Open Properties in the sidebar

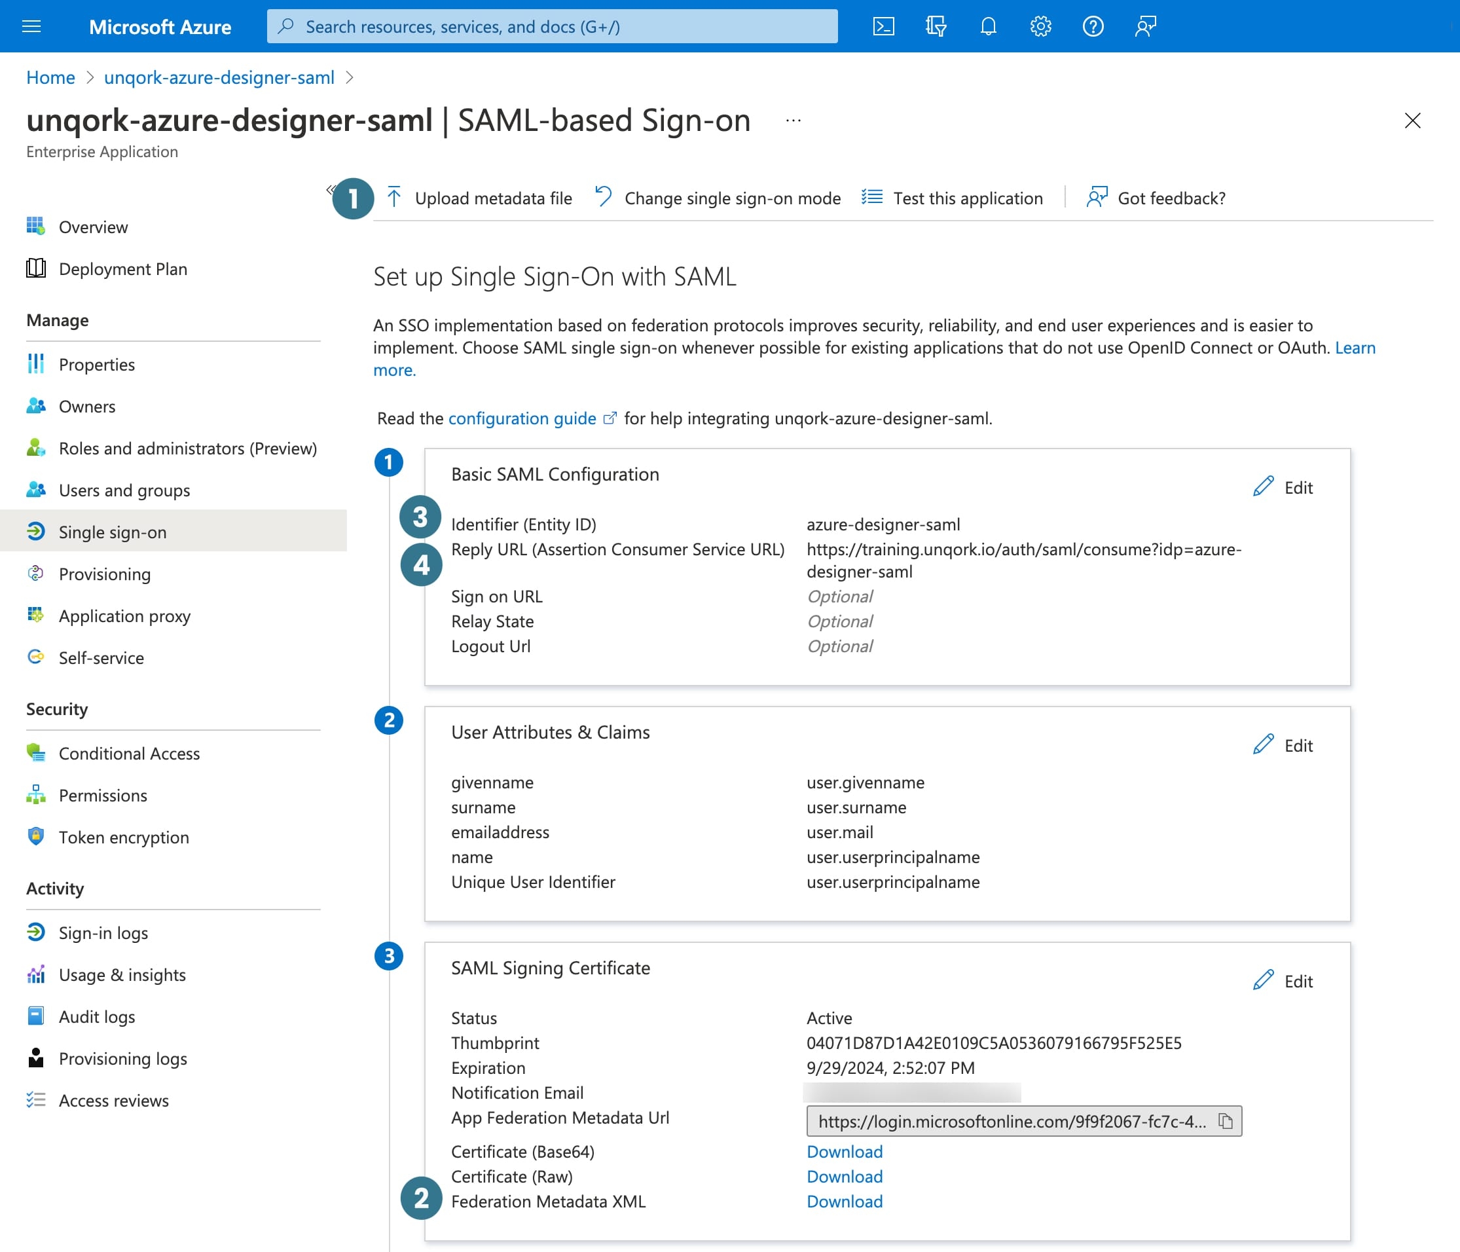(96, 365)
